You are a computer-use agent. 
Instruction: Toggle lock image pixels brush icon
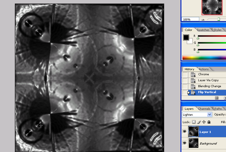(x=199, y=122)
